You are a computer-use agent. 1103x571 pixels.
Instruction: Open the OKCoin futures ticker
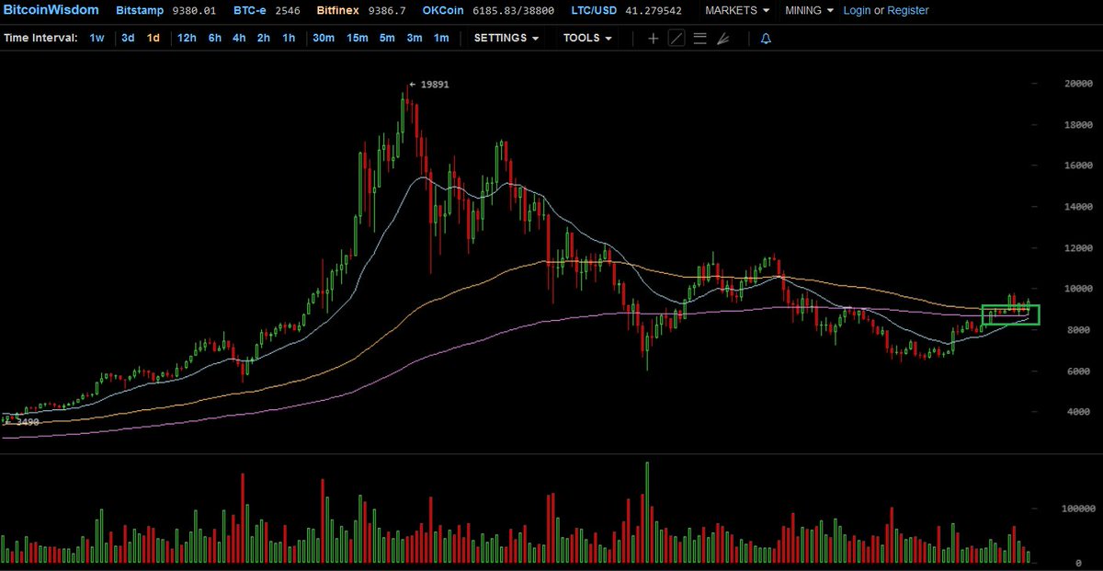442,10
